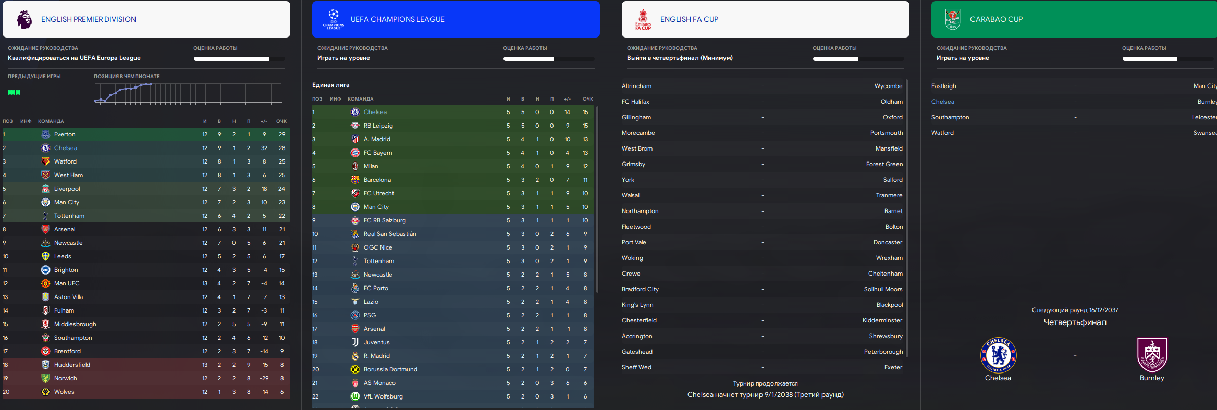The height and width of the screenshot is (410, 1217).
Task: Click the large Burnley crest in quarterfinal
Action: coord(1152,355)
